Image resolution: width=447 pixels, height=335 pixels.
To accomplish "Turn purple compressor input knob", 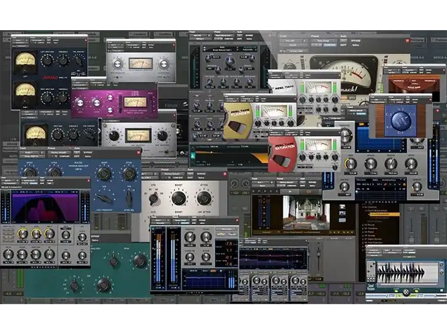I will click(80, 103).
